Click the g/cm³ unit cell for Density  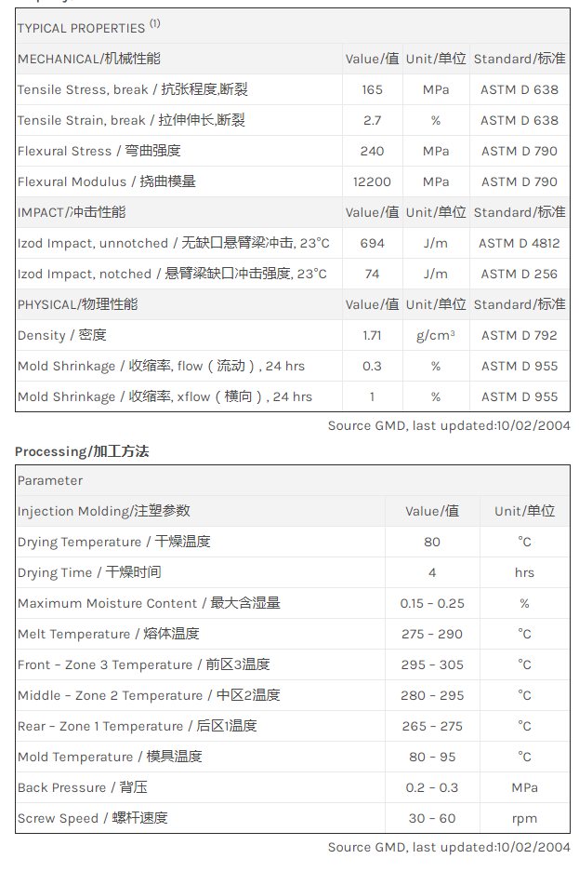(435, 336)
